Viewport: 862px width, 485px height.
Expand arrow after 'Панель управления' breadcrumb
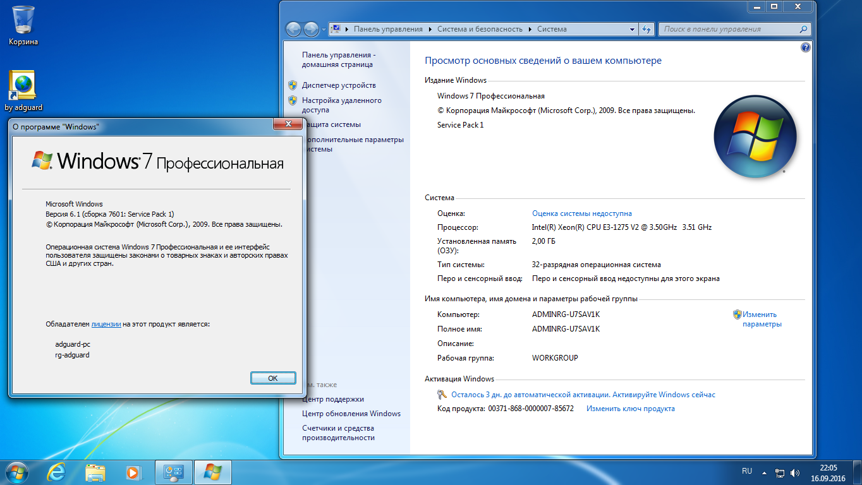click(430, 29)
